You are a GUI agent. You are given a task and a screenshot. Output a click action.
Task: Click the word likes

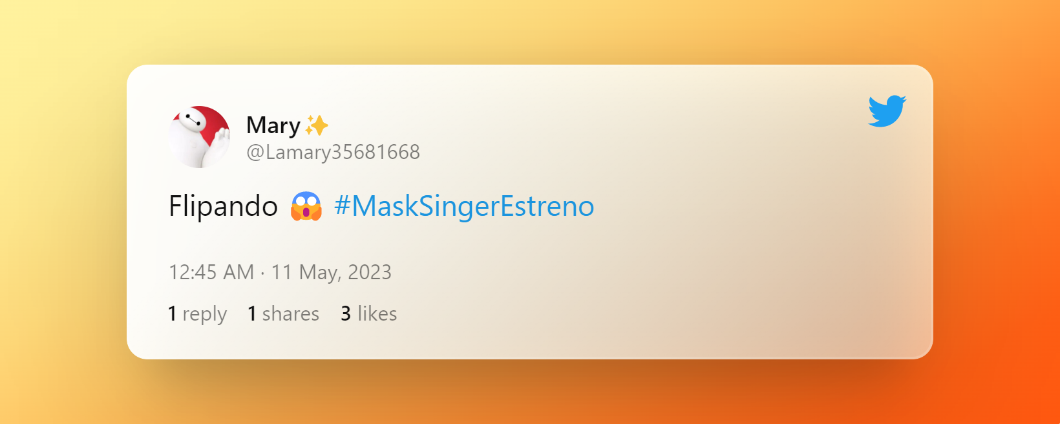tap(377, 313)
